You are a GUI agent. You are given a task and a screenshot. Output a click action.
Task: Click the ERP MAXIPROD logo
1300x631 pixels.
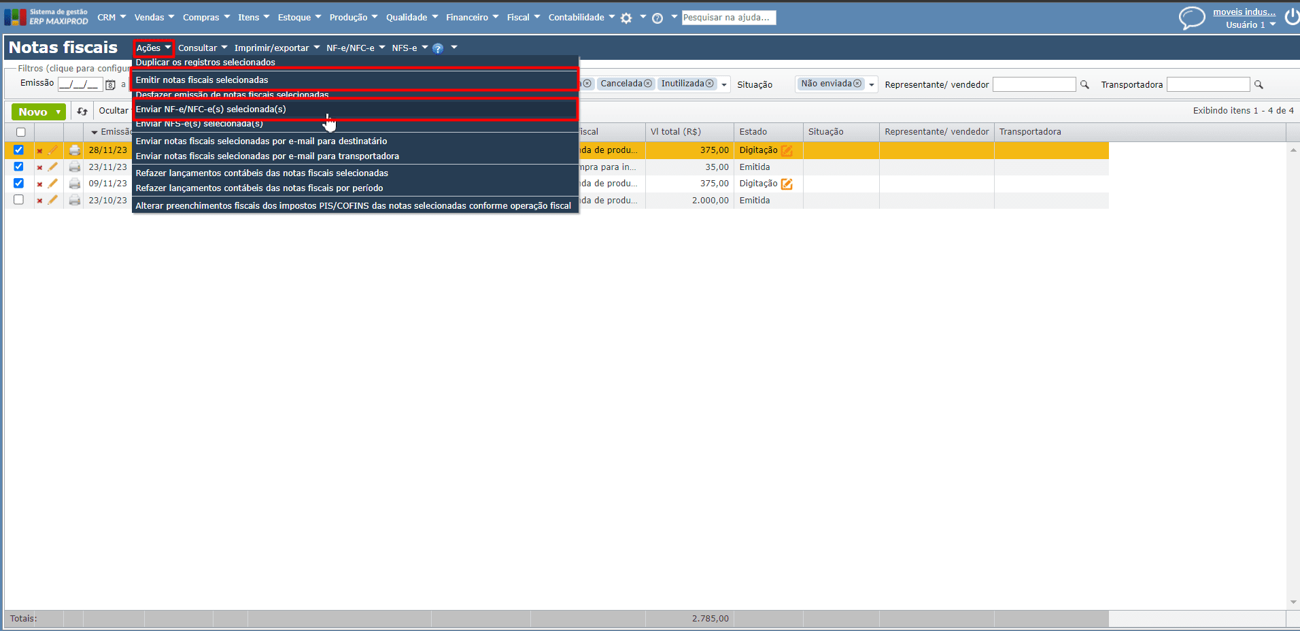(46, 17)
